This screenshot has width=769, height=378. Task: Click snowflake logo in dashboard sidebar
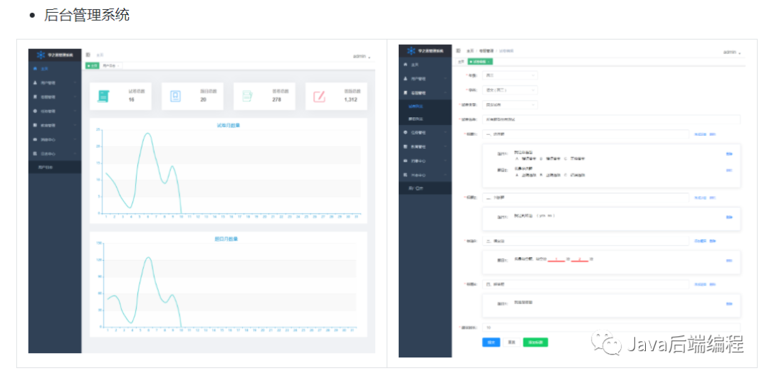41,55
